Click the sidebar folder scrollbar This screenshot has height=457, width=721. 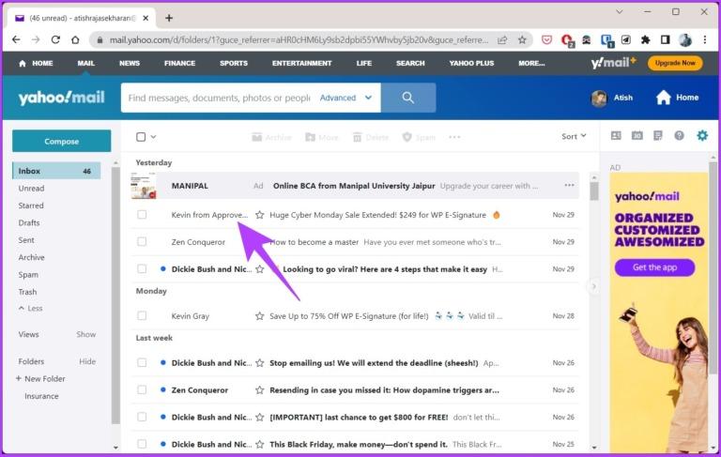[x=115, y=295]
